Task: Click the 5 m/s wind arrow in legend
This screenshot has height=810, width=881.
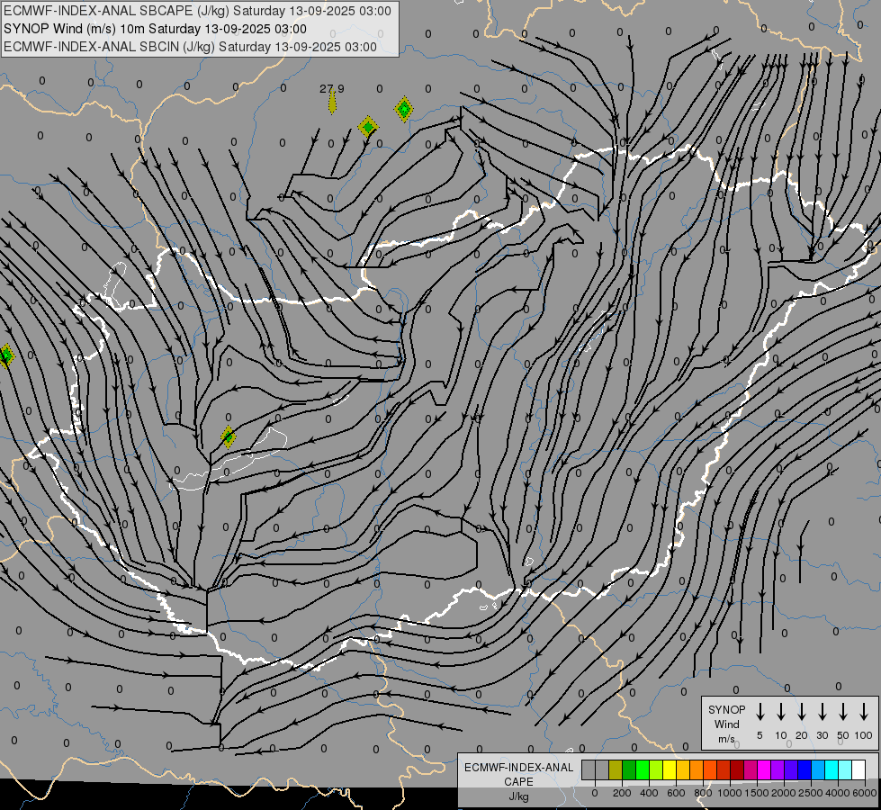Action: 760,711
